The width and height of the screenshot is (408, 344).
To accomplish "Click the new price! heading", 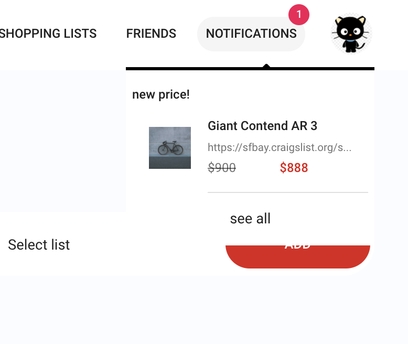I will click(x=161, y=94).
